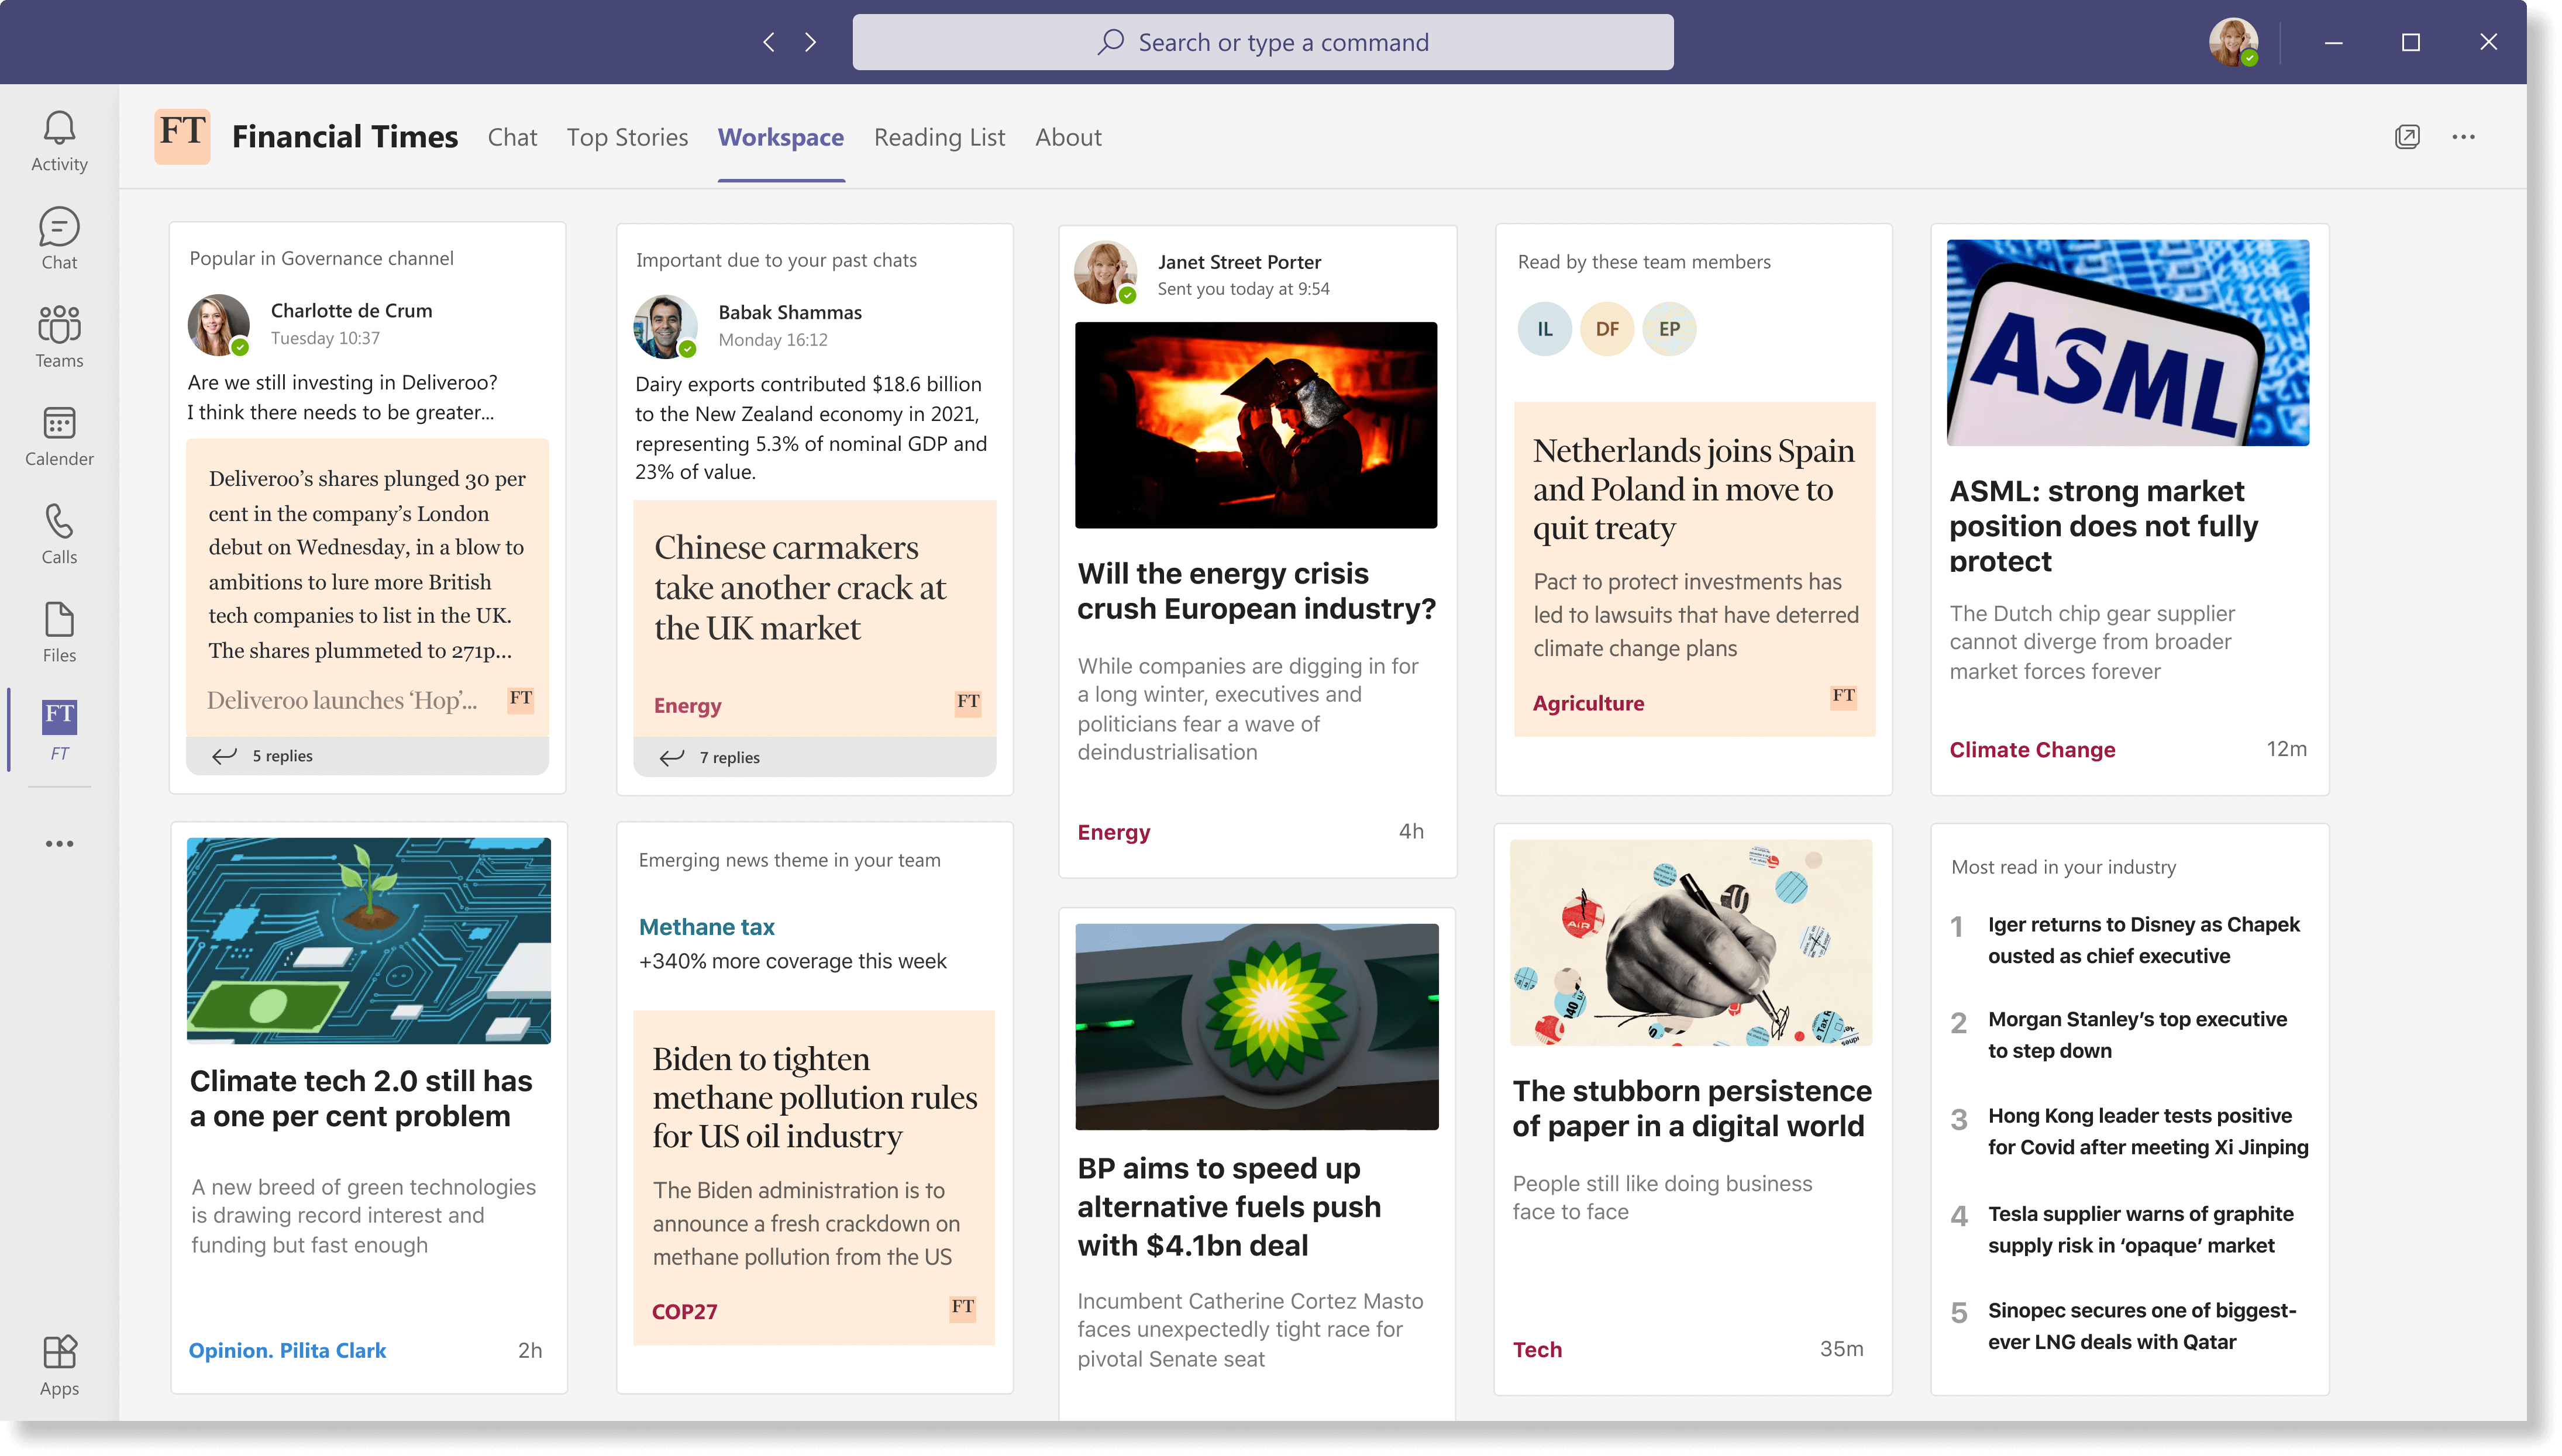Open Iger returns to Disney story

click(2143, 939)
